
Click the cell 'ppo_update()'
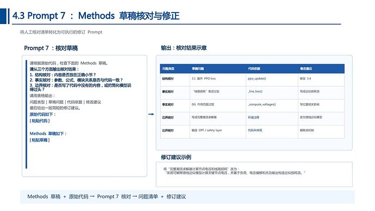pos(257,78)
